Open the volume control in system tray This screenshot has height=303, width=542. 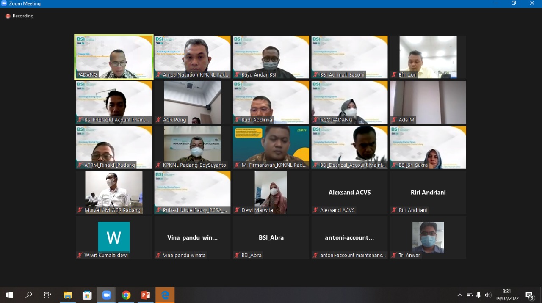click(x=488, y=295)
